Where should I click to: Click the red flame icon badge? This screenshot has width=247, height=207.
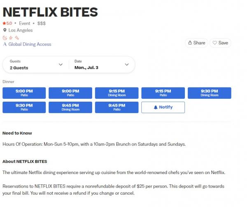pyautogui.click(x=11, y=38)
